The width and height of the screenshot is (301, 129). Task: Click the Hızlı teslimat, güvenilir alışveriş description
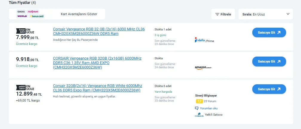(x=84, y=97)
